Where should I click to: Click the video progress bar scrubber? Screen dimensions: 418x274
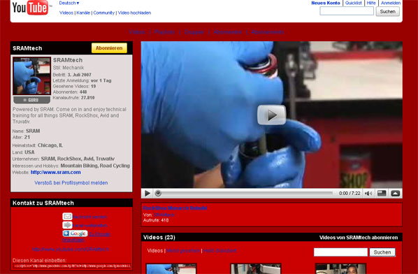(158, 193)
